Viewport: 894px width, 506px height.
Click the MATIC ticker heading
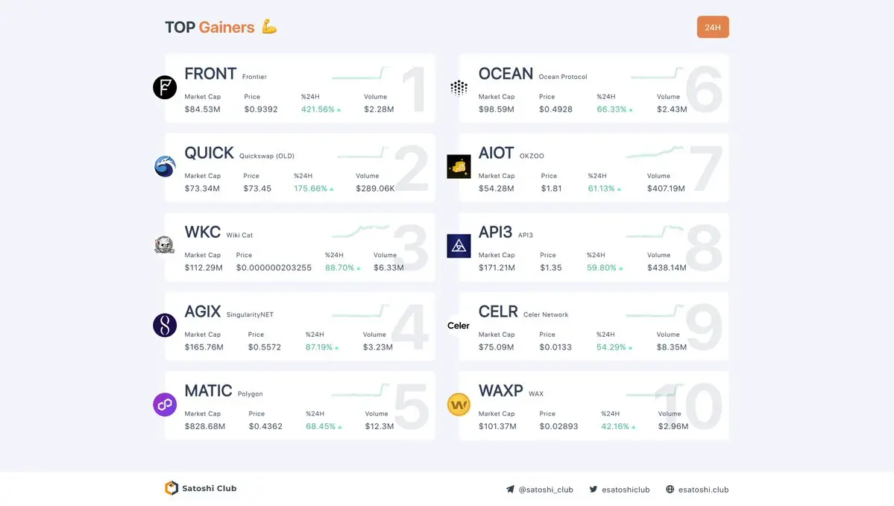(x=208, y=391)
